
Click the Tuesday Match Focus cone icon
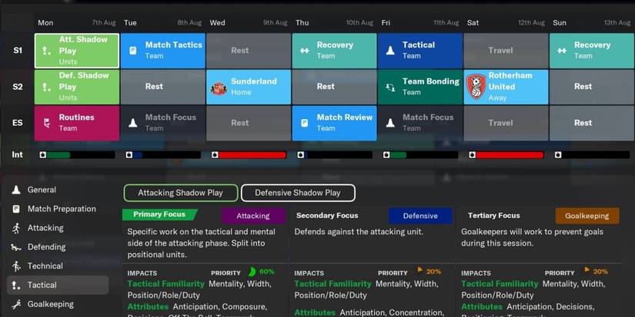(133, 123)
